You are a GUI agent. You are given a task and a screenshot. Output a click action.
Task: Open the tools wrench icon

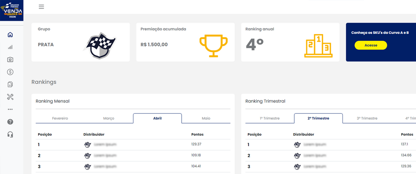[x=10, y=97]
